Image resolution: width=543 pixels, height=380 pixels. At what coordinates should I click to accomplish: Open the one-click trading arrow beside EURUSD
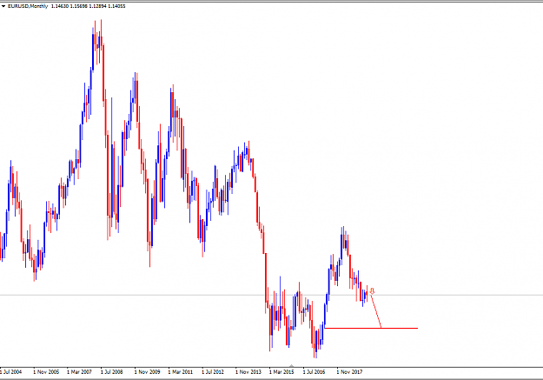3,6
